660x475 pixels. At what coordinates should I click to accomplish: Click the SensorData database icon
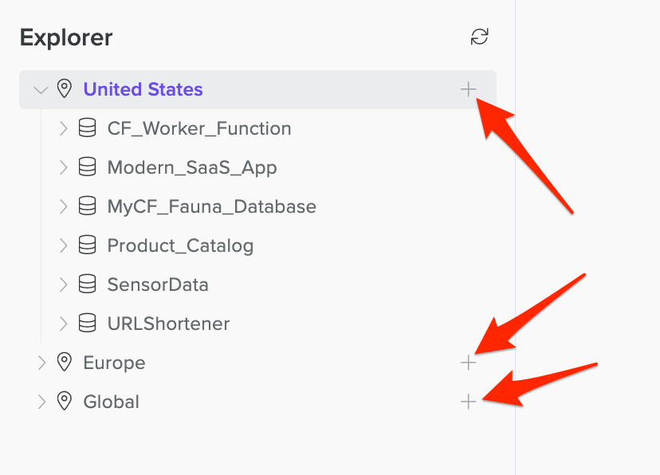coord(88,285)
